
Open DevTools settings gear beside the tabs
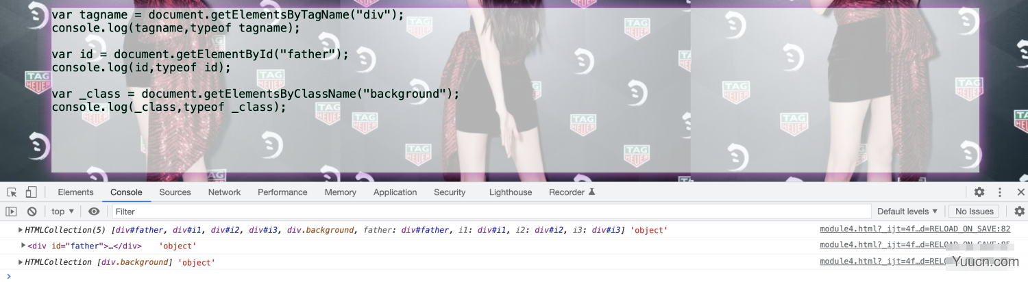pos(979,192)
